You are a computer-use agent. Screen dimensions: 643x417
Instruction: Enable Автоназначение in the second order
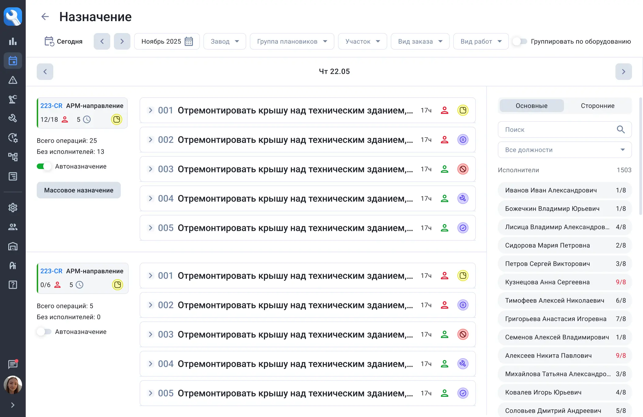click(x=44, y=332)
